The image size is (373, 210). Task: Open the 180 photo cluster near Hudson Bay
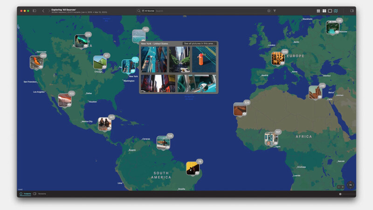pos(139,36)
